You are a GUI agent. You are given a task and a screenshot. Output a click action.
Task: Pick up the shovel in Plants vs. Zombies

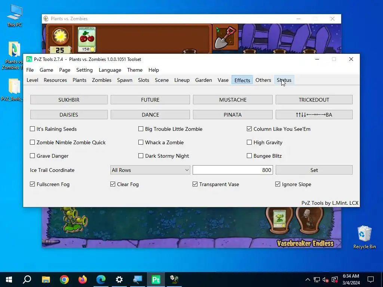point(226,37)
